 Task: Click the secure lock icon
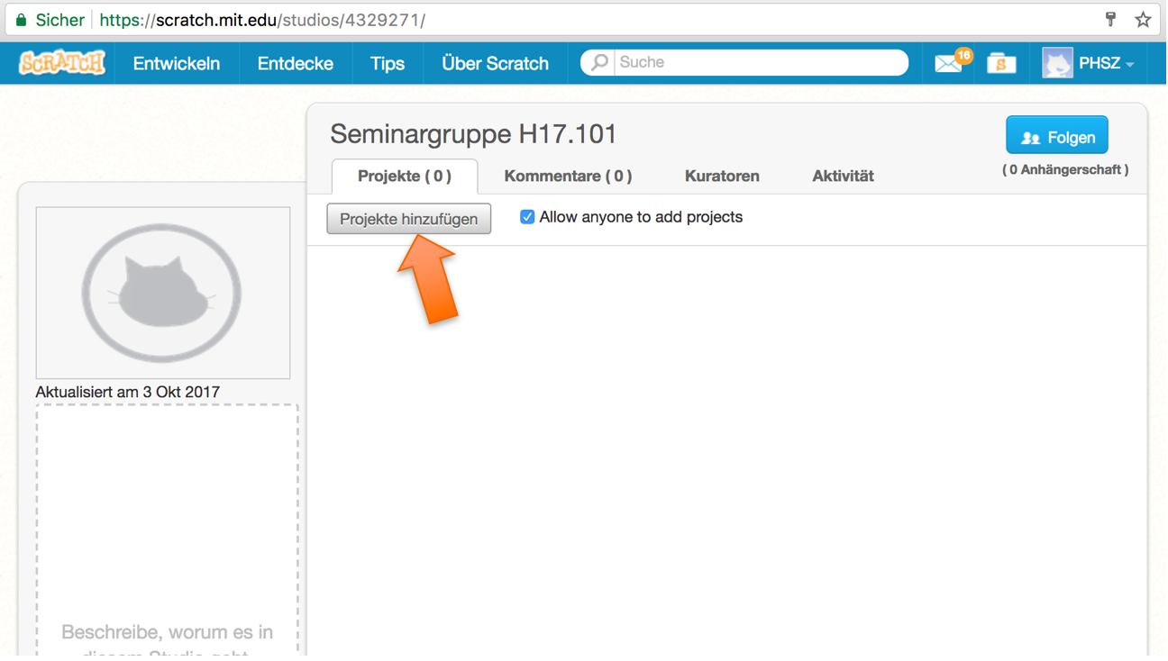point(22,20)
